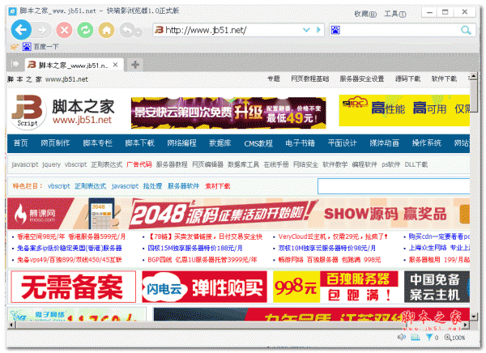Click the 专题 top link
Screen dimensions: 486x353
point(274,79)
